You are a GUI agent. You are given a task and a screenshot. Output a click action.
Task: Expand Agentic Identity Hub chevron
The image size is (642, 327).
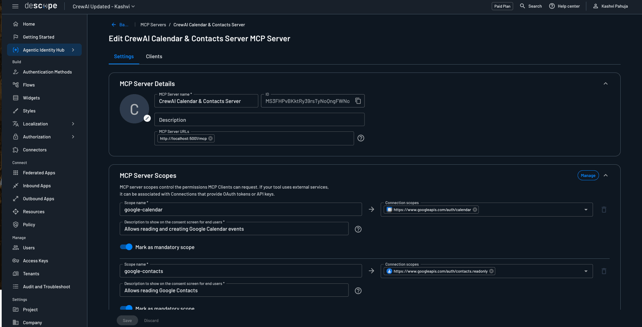coord(73,50)
